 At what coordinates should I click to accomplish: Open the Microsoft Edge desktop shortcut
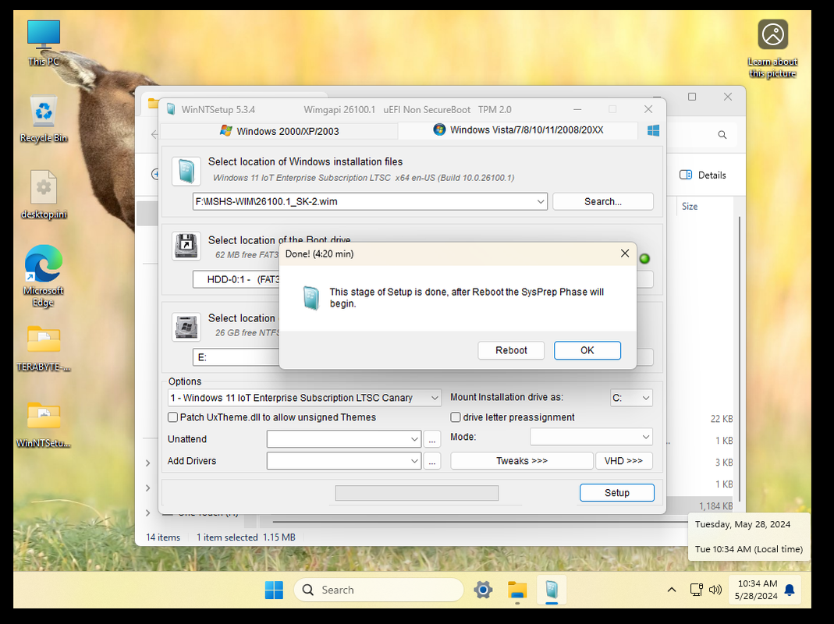(x=43, y=275)
